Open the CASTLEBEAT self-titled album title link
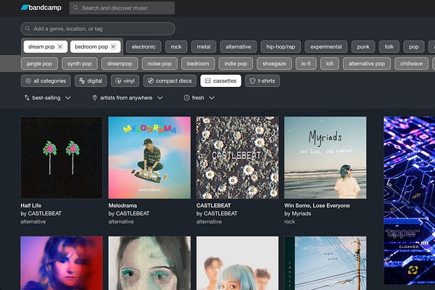Viewport: 435px width, 290px height. 214,206
